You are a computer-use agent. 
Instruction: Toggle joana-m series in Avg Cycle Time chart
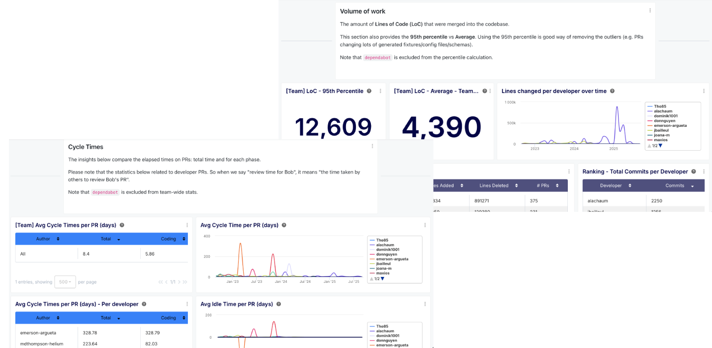point(380,268)
